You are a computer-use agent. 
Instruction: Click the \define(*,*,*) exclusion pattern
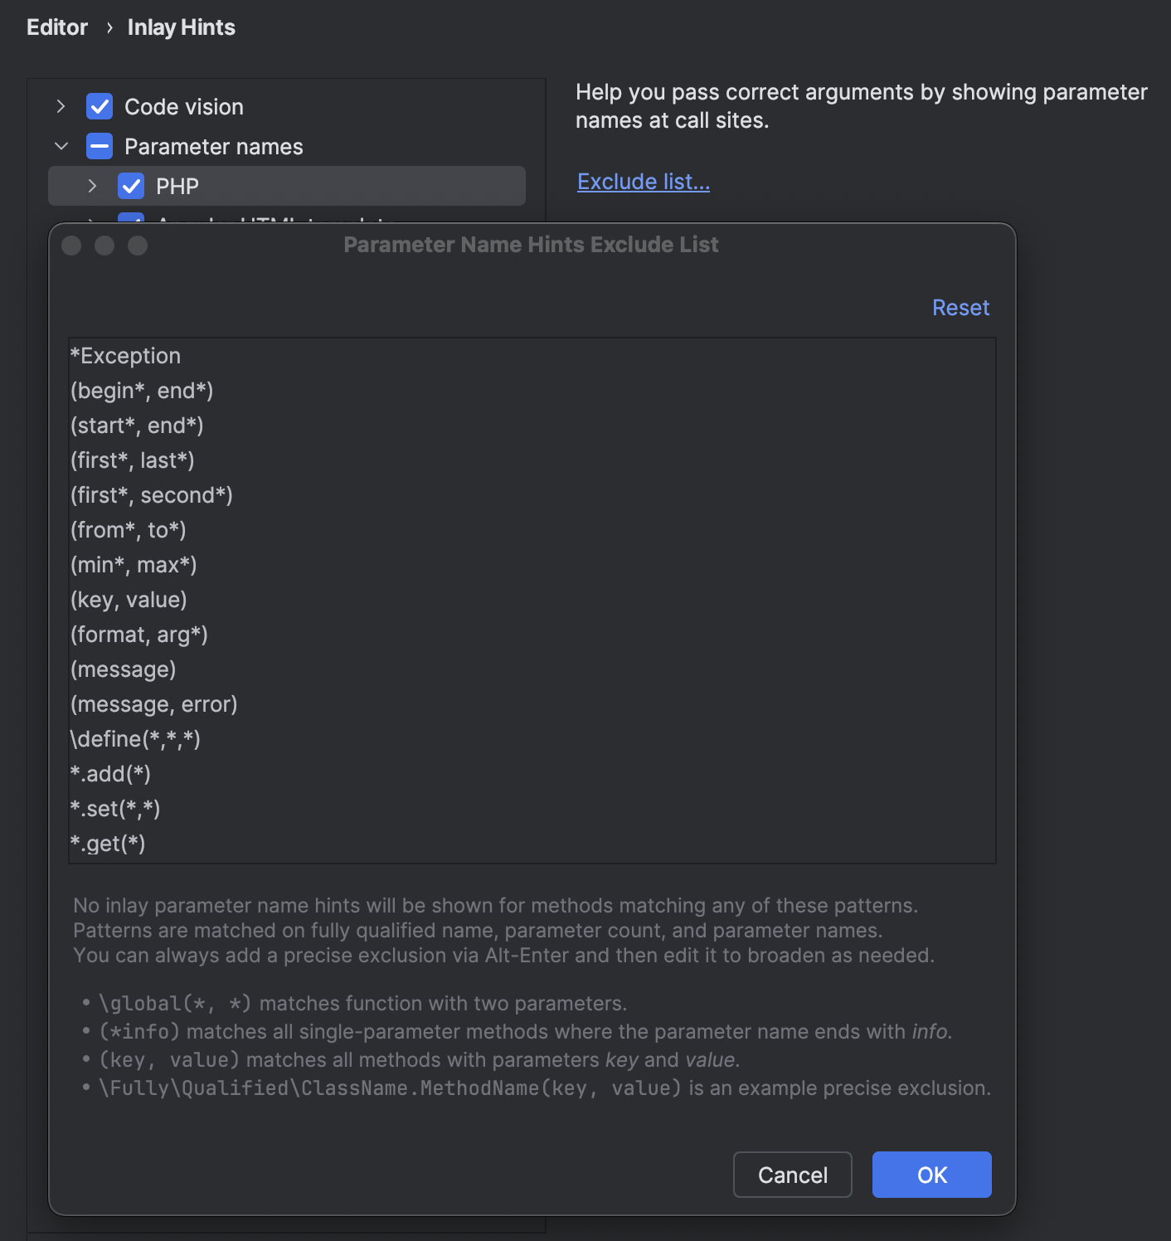(135, 738)
